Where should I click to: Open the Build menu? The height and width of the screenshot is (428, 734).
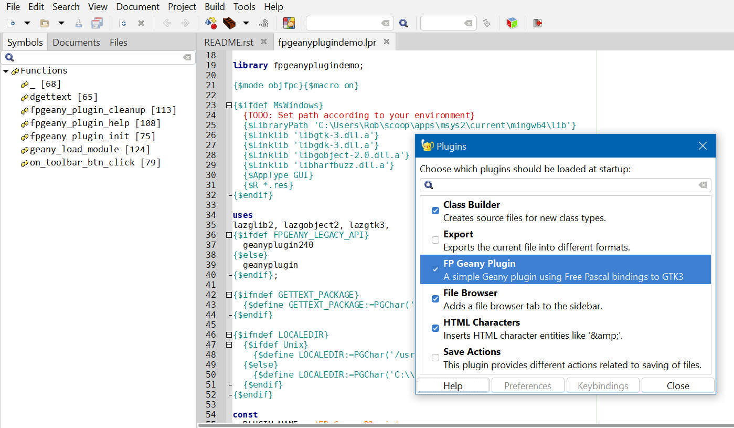point(215,7)
